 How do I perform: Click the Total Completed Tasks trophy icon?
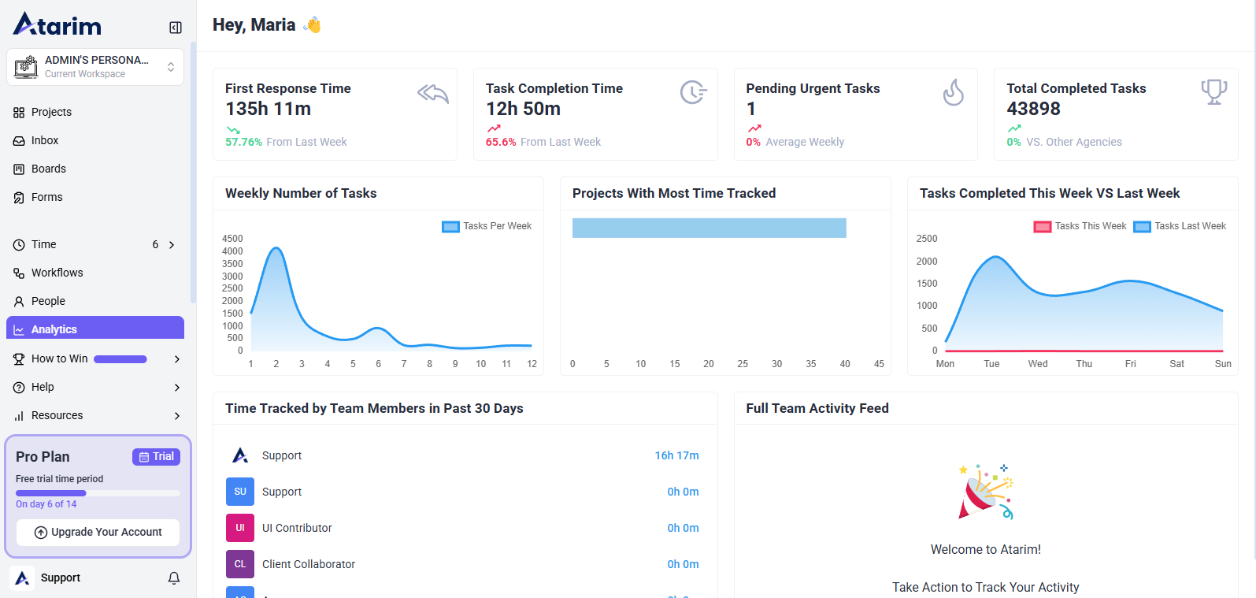click(x=1213, y=92)
